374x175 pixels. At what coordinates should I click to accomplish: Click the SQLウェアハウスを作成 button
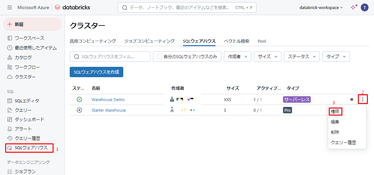96,72
